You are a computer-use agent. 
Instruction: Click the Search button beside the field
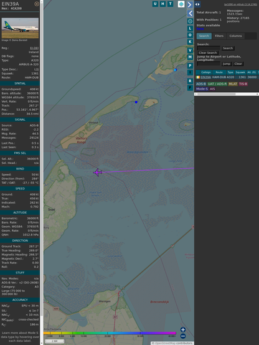click(228, 48)
